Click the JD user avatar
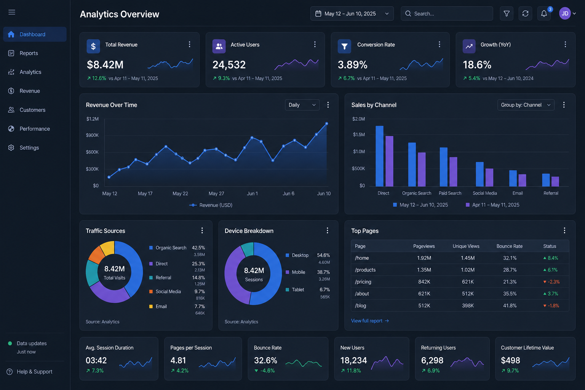 [x=565, y=13]
